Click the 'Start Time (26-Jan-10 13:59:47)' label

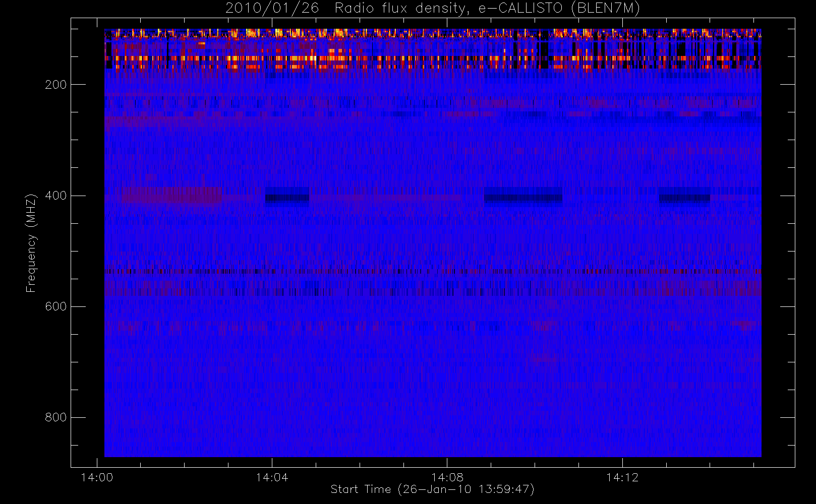pos(433,489)
